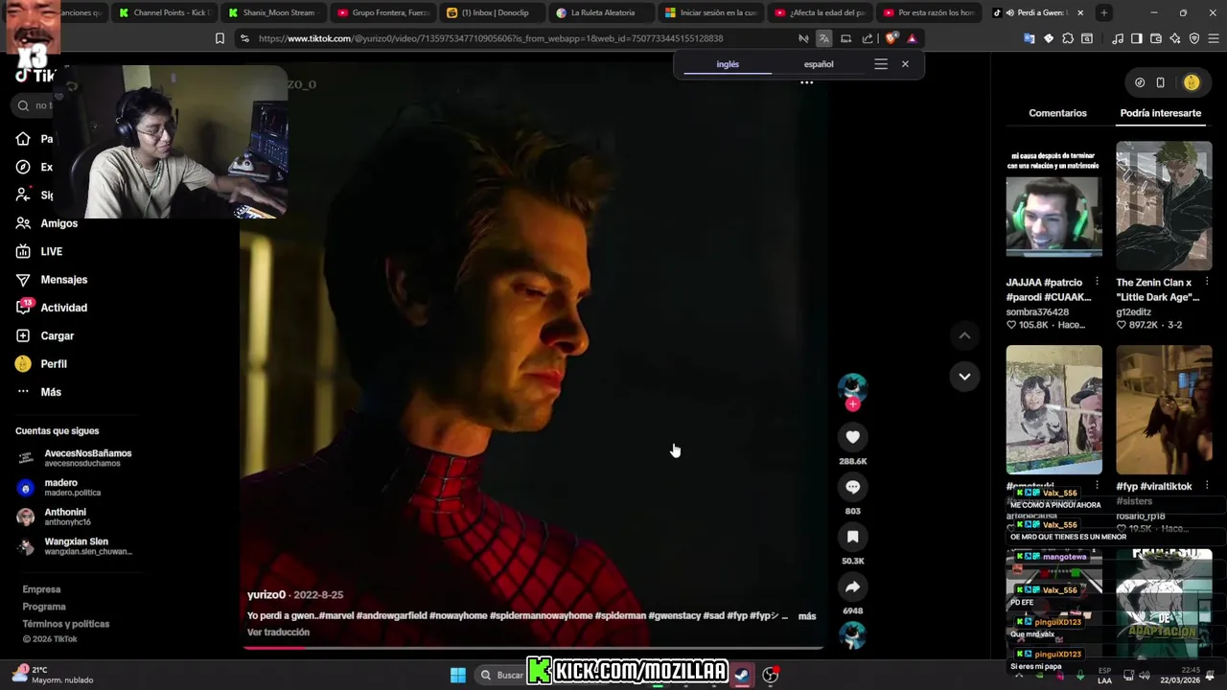The image size is (1227, 690).
Task: Follow creator using red plus badge
Action: pos(852,404)
